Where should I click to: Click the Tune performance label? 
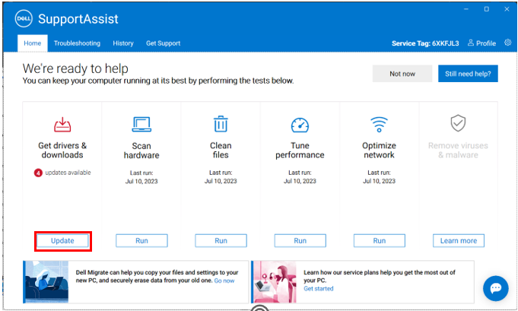[300, 151]
